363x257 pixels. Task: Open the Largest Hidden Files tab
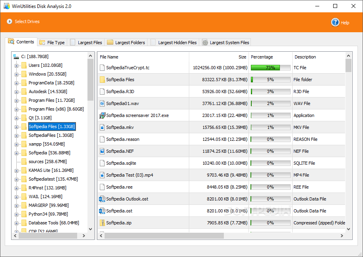[173, 43]
